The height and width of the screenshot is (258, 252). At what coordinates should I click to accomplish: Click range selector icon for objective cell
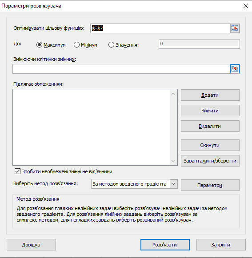(x=235, y=28)
